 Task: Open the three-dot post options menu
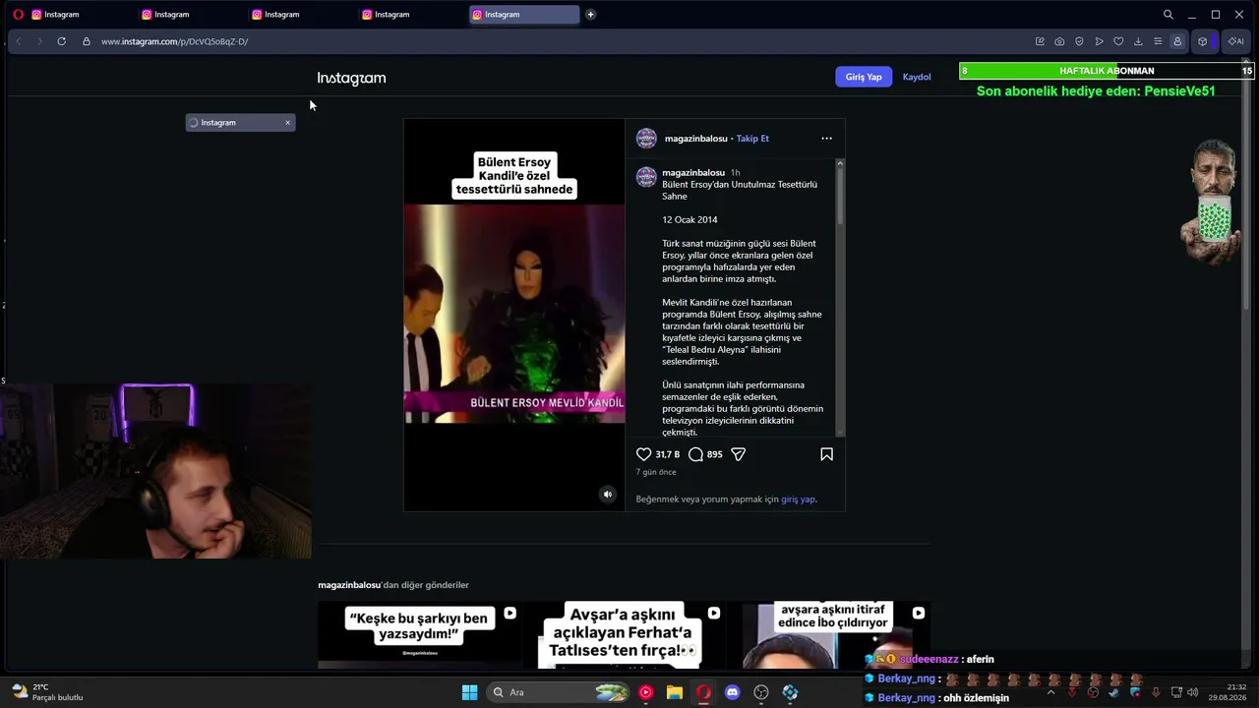(826, 139)
